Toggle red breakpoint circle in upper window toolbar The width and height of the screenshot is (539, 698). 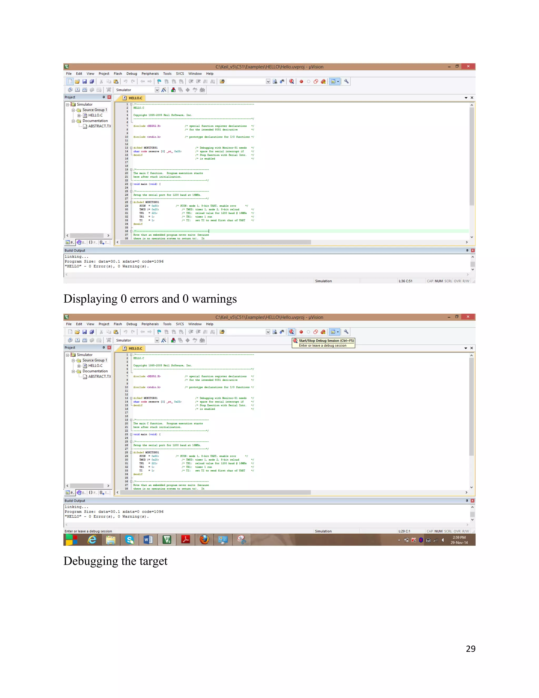tap(301, 81)
